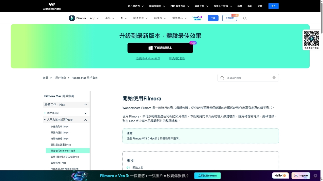Click the QR code for mobile version
Image resolution: width=323 pixels, height=181 pixels.
click(x=311, y=38)
